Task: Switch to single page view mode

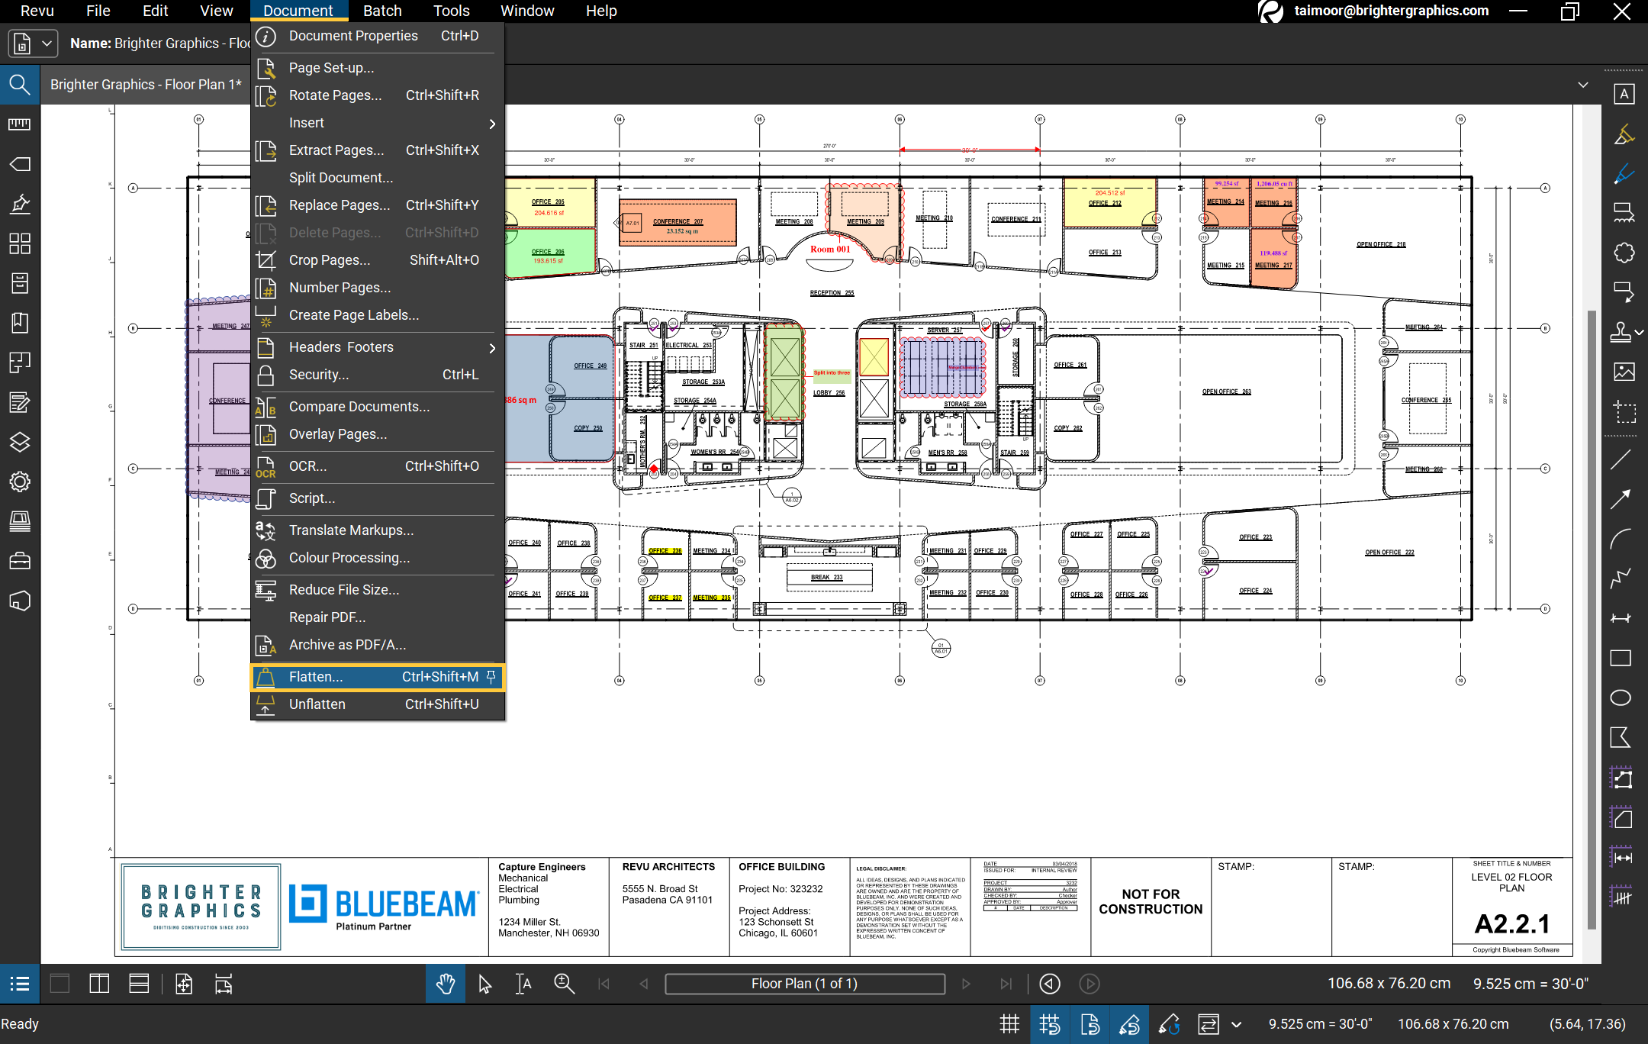Action: [x=60, y=984]
